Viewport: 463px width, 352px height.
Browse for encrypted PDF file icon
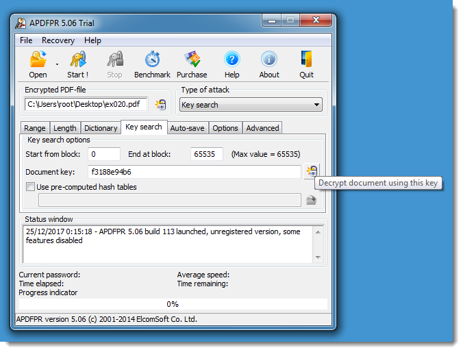[160, 105]
